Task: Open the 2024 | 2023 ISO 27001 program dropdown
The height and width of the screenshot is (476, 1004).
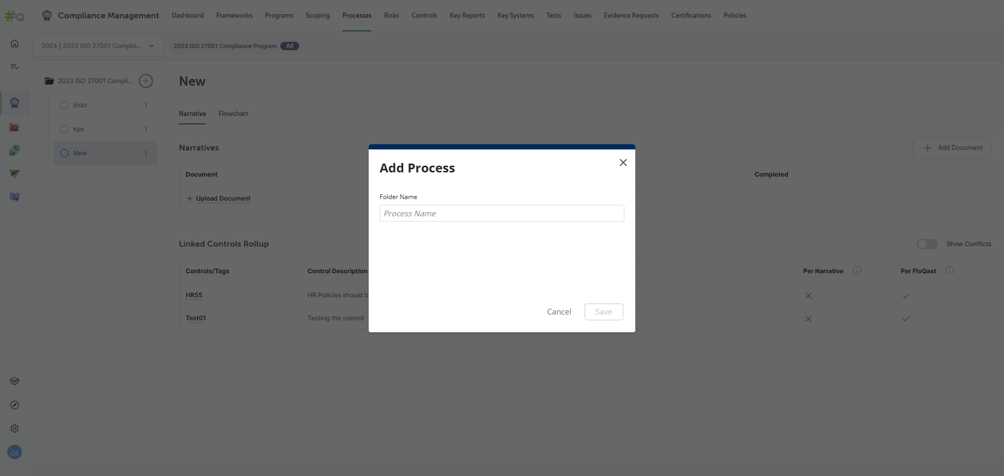Action: pyautogui.click(x=98, y=46)
